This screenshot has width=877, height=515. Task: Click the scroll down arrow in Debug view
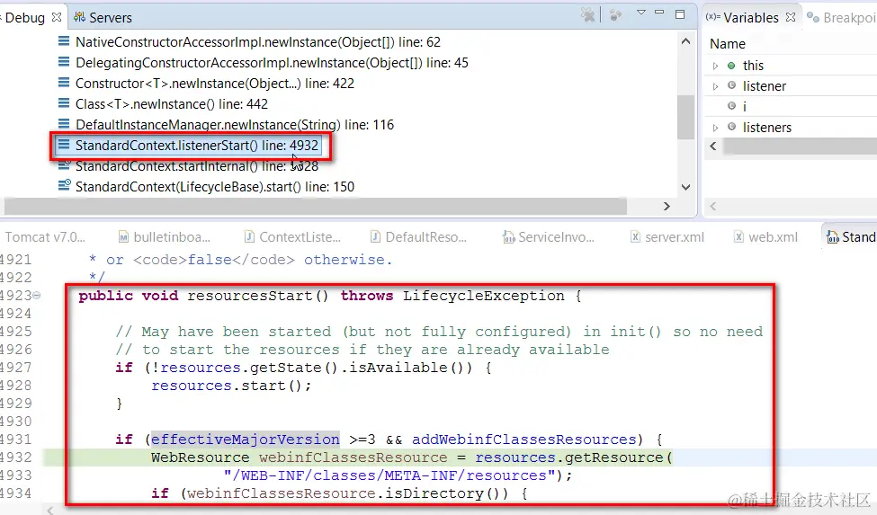tap(685, 187)
